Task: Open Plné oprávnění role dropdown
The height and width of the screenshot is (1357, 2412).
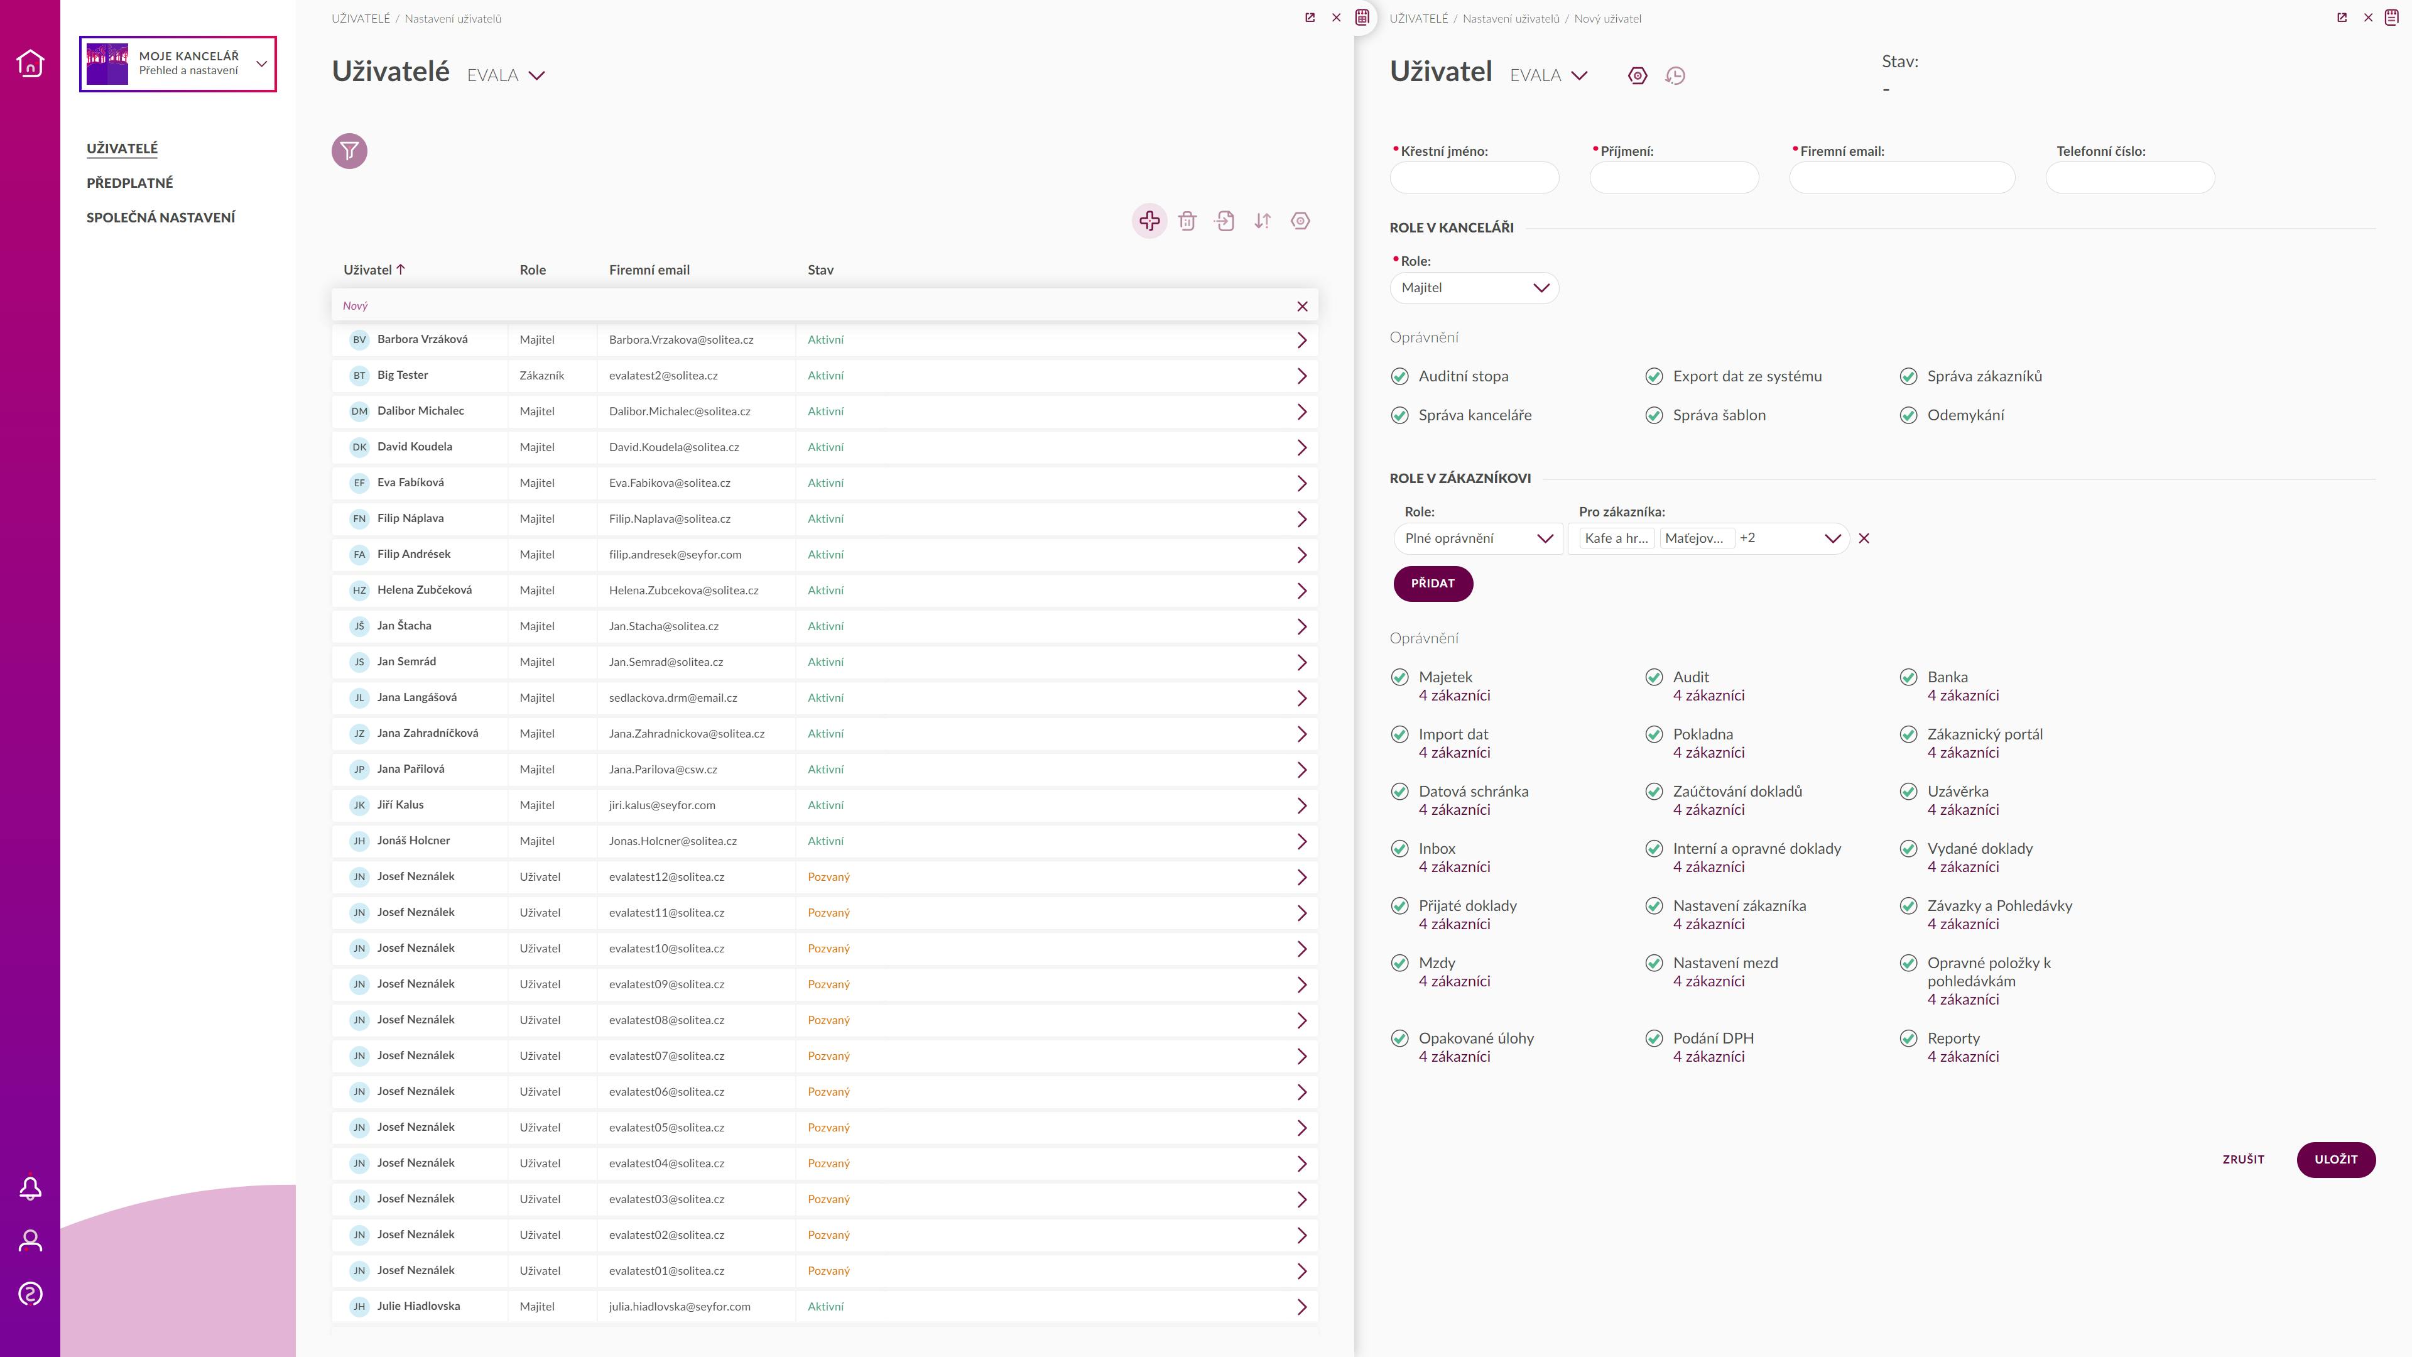Action: click(1477, 538)
